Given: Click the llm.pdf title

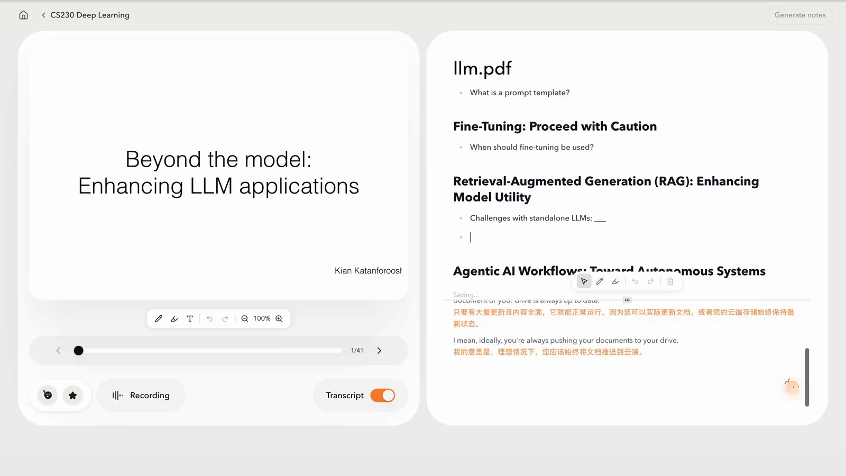Looking at the screenshot, I should 482,68.
